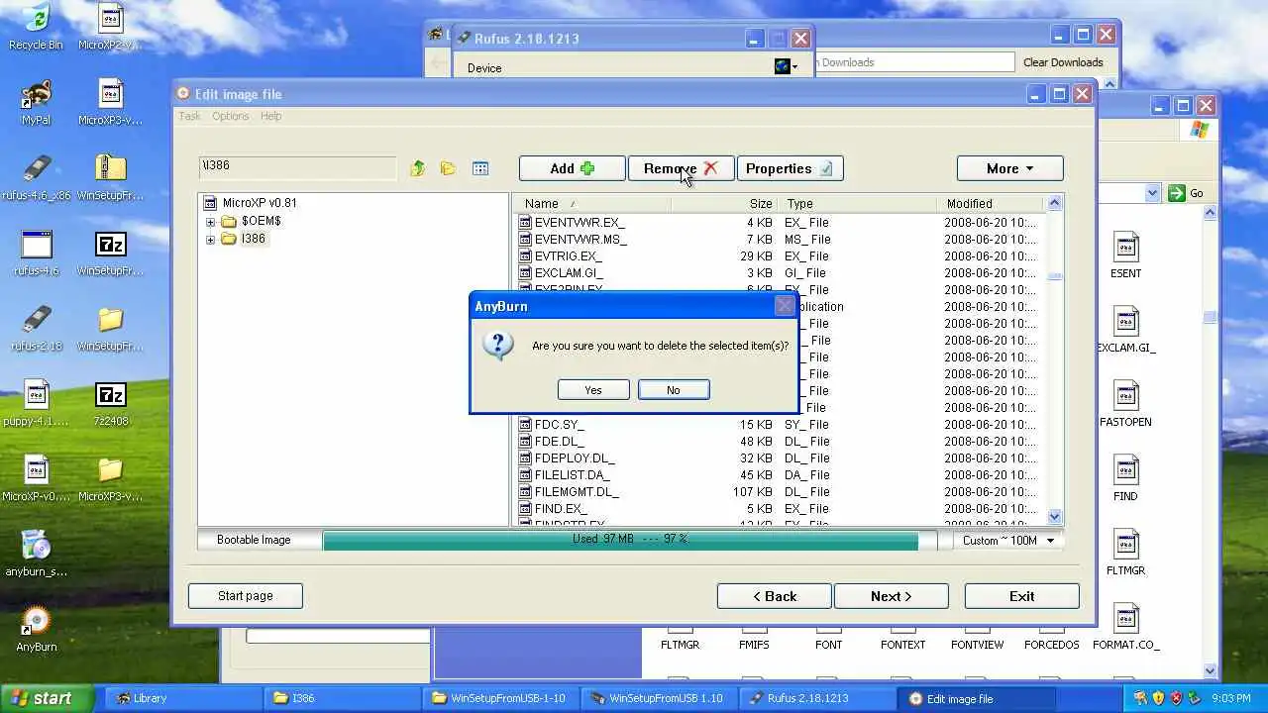Image resolution: width=1268 pixels, height=713 pixels.
Task: Select the FILEMGMT.DL_ file row
Action: (x=780, y=492)
